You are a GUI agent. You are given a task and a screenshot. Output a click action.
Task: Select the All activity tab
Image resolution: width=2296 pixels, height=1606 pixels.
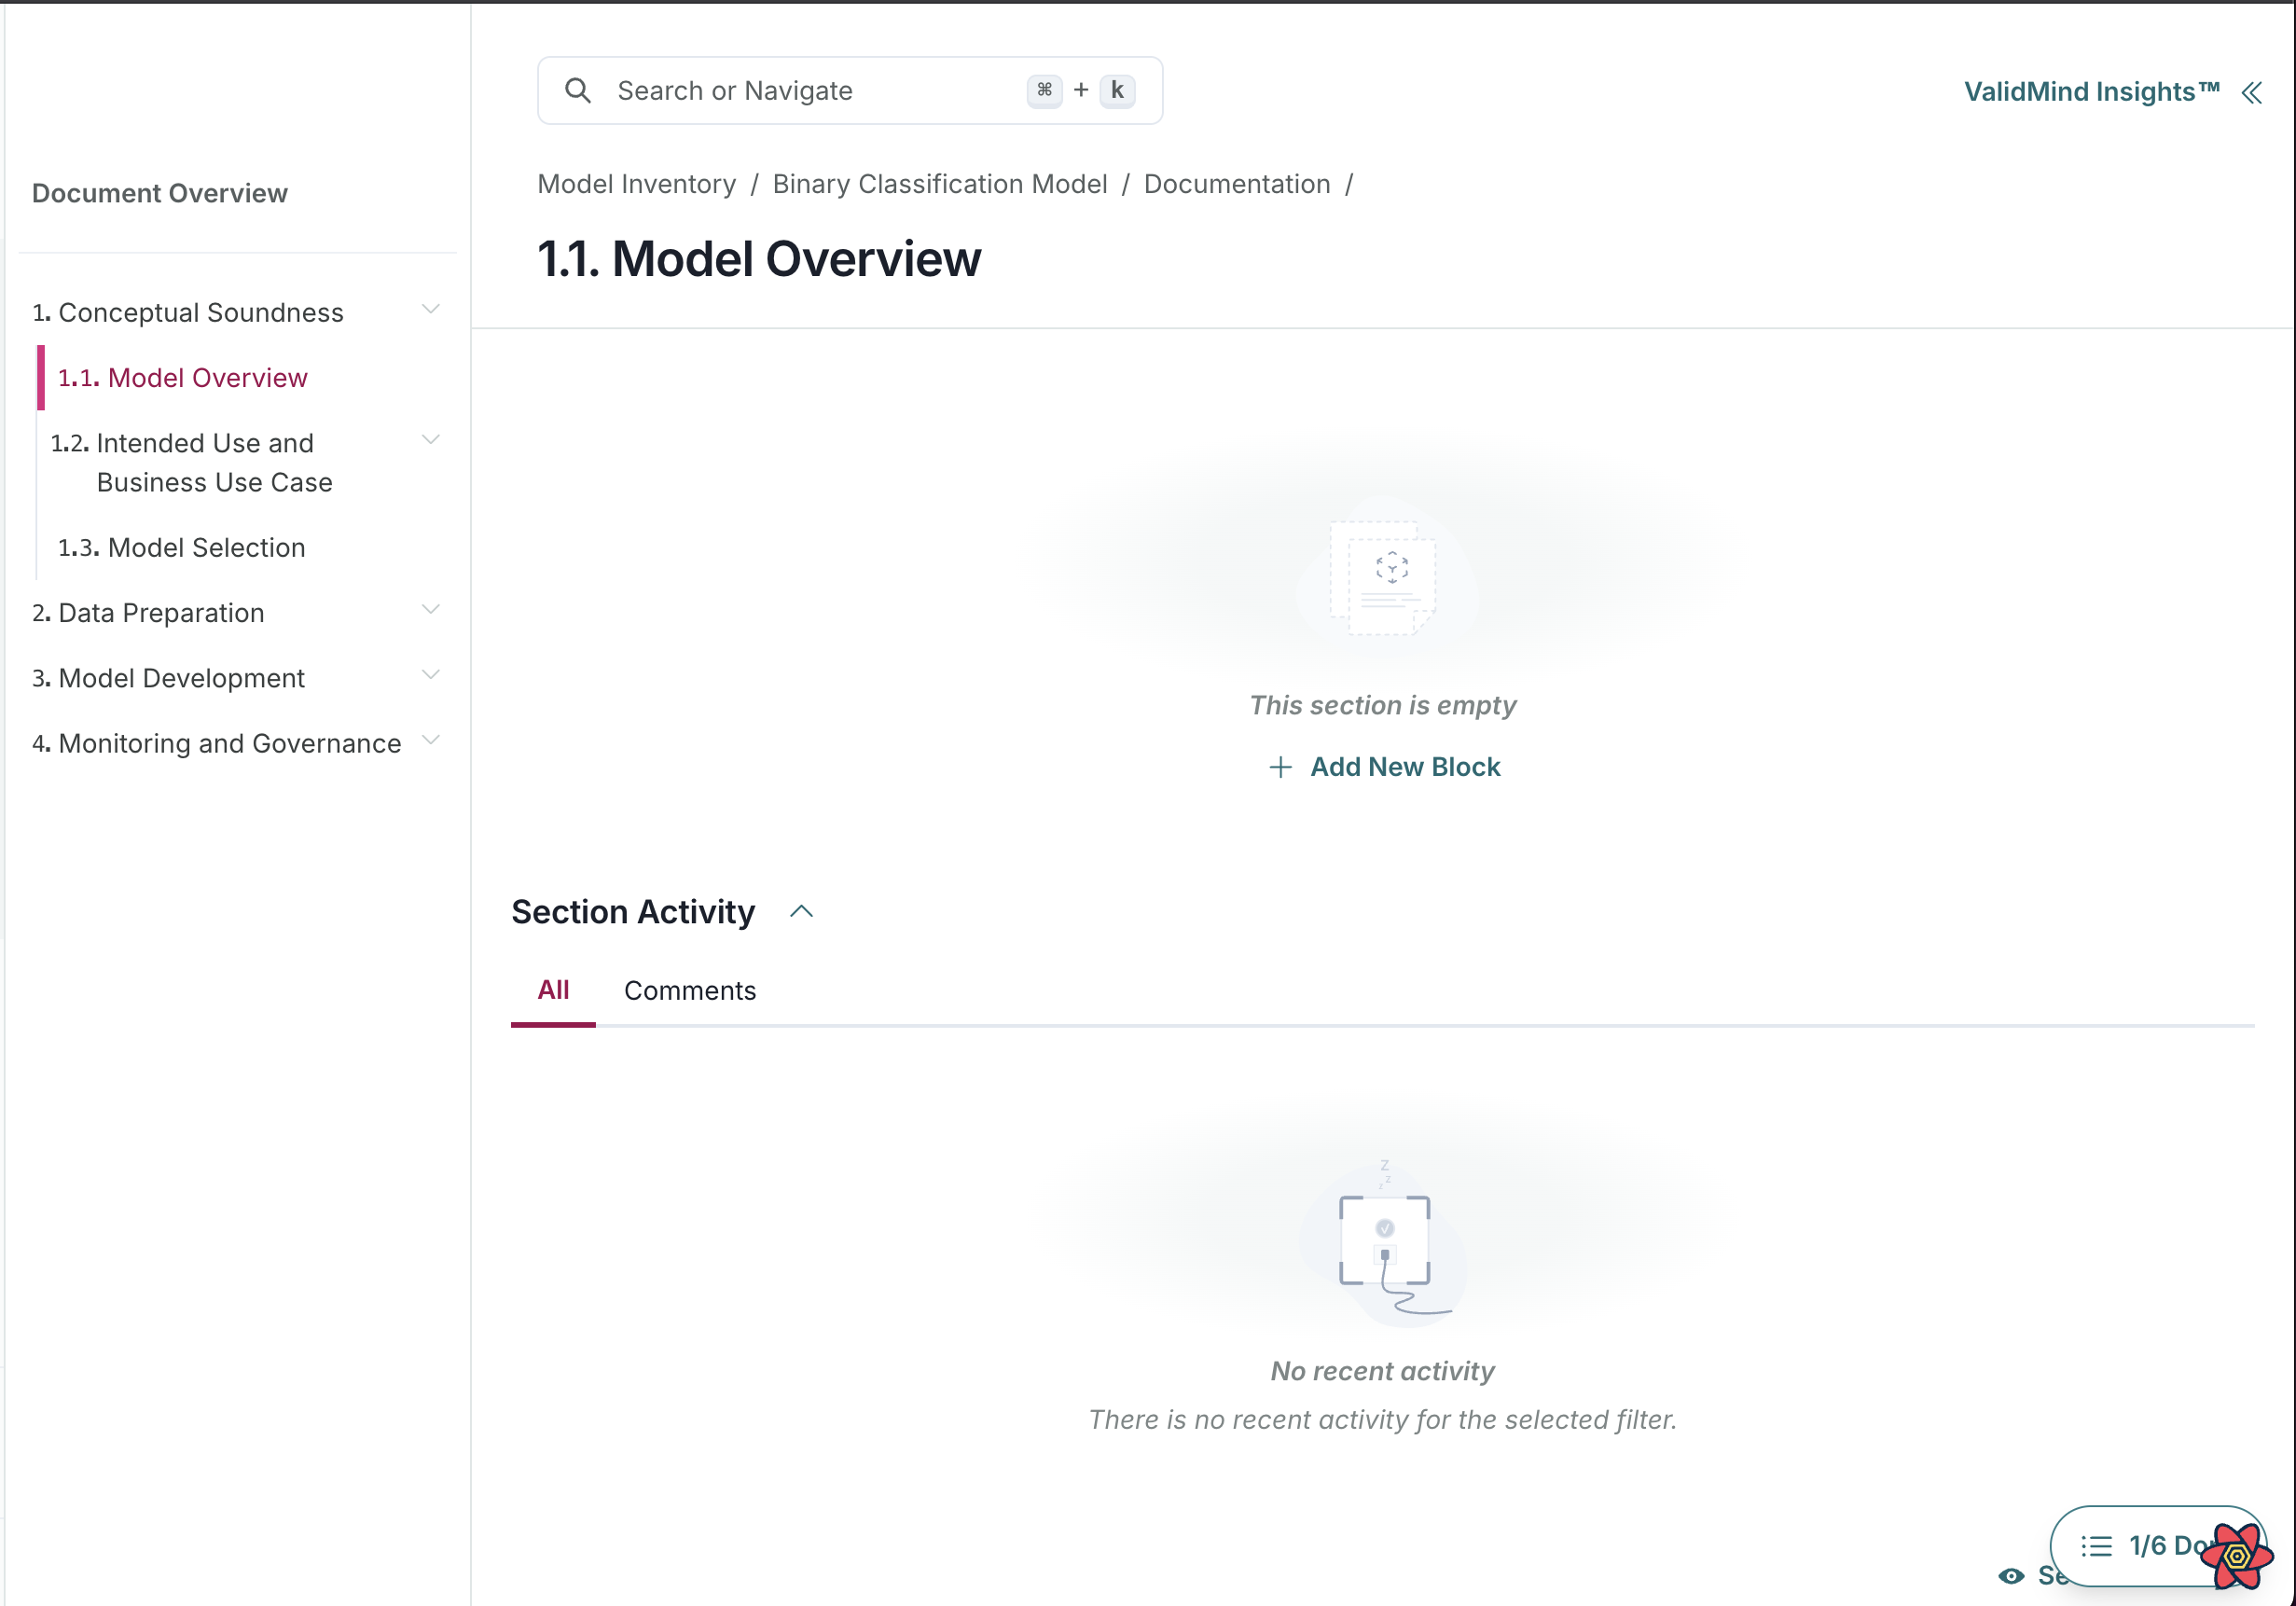coord(553,990)
